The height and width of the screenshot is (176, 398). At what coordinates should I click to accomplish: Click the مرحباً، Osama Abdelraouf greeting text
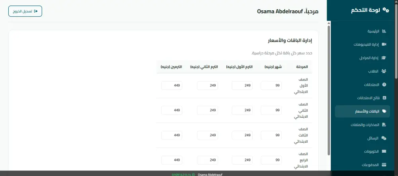pyautogui.click(x=288, y=11)
